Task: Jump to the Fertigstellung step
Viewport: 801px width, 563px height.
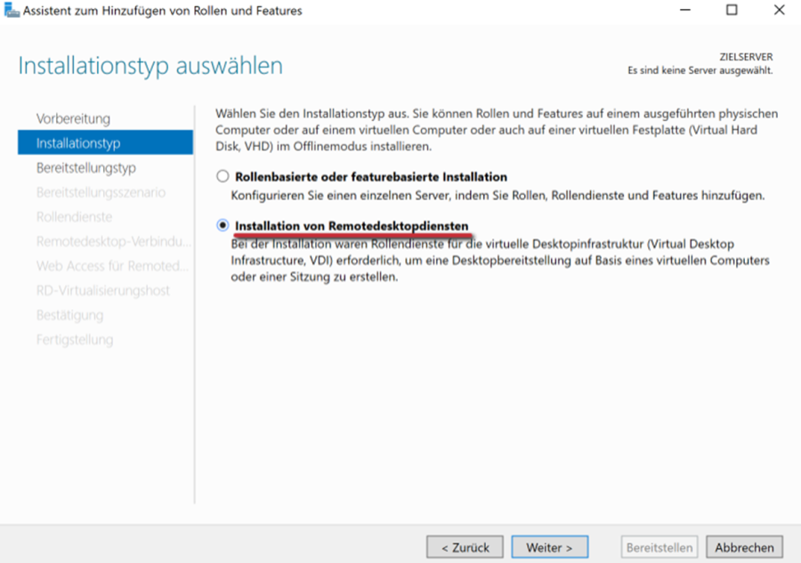Action: tap(75, 340)
